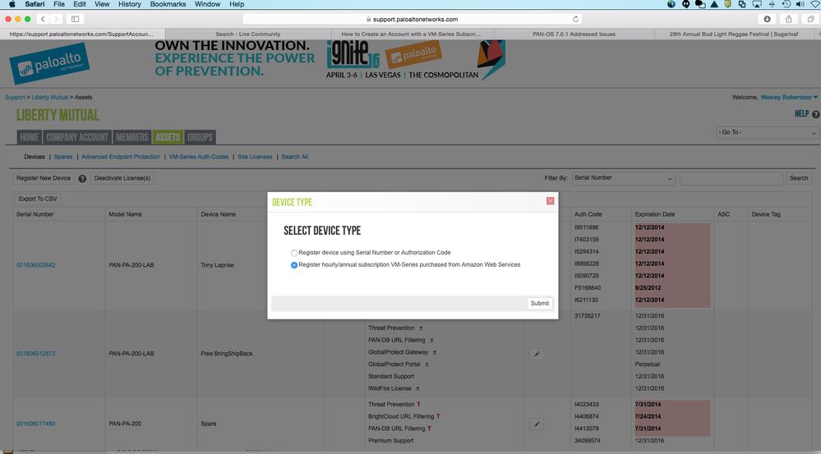Open Site Licenses link

click(x=255, y=157)
